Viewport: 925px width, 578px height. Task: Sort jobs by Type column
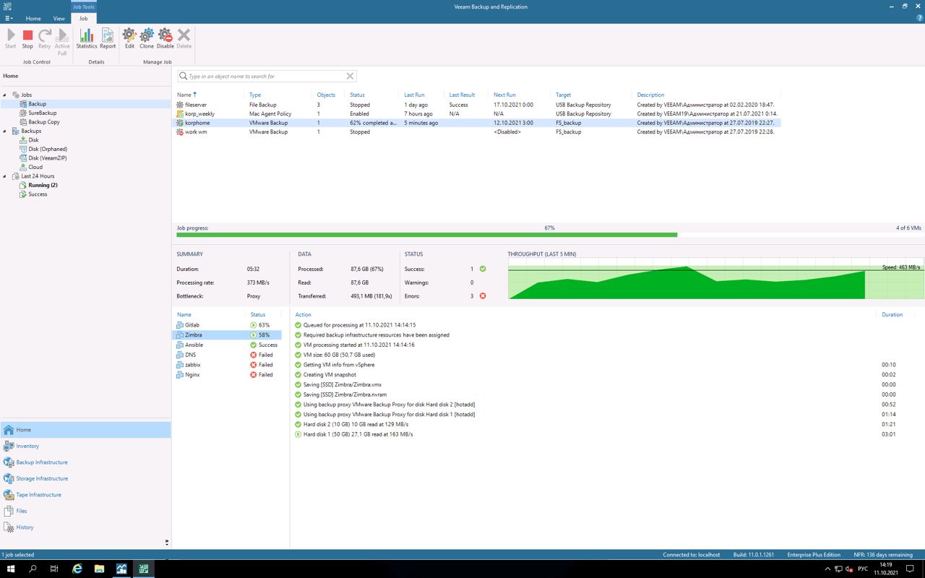pyautogui.click(x=255, y=95)
